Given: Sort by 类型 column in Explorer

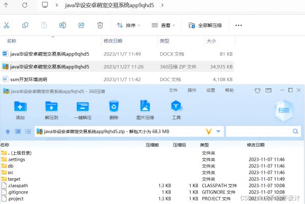Looking at the screenshot, I should pos(164,41).
